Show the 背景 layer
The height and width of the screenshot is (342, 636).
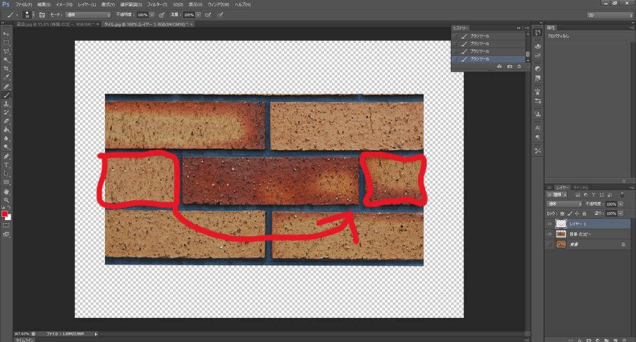550,245
